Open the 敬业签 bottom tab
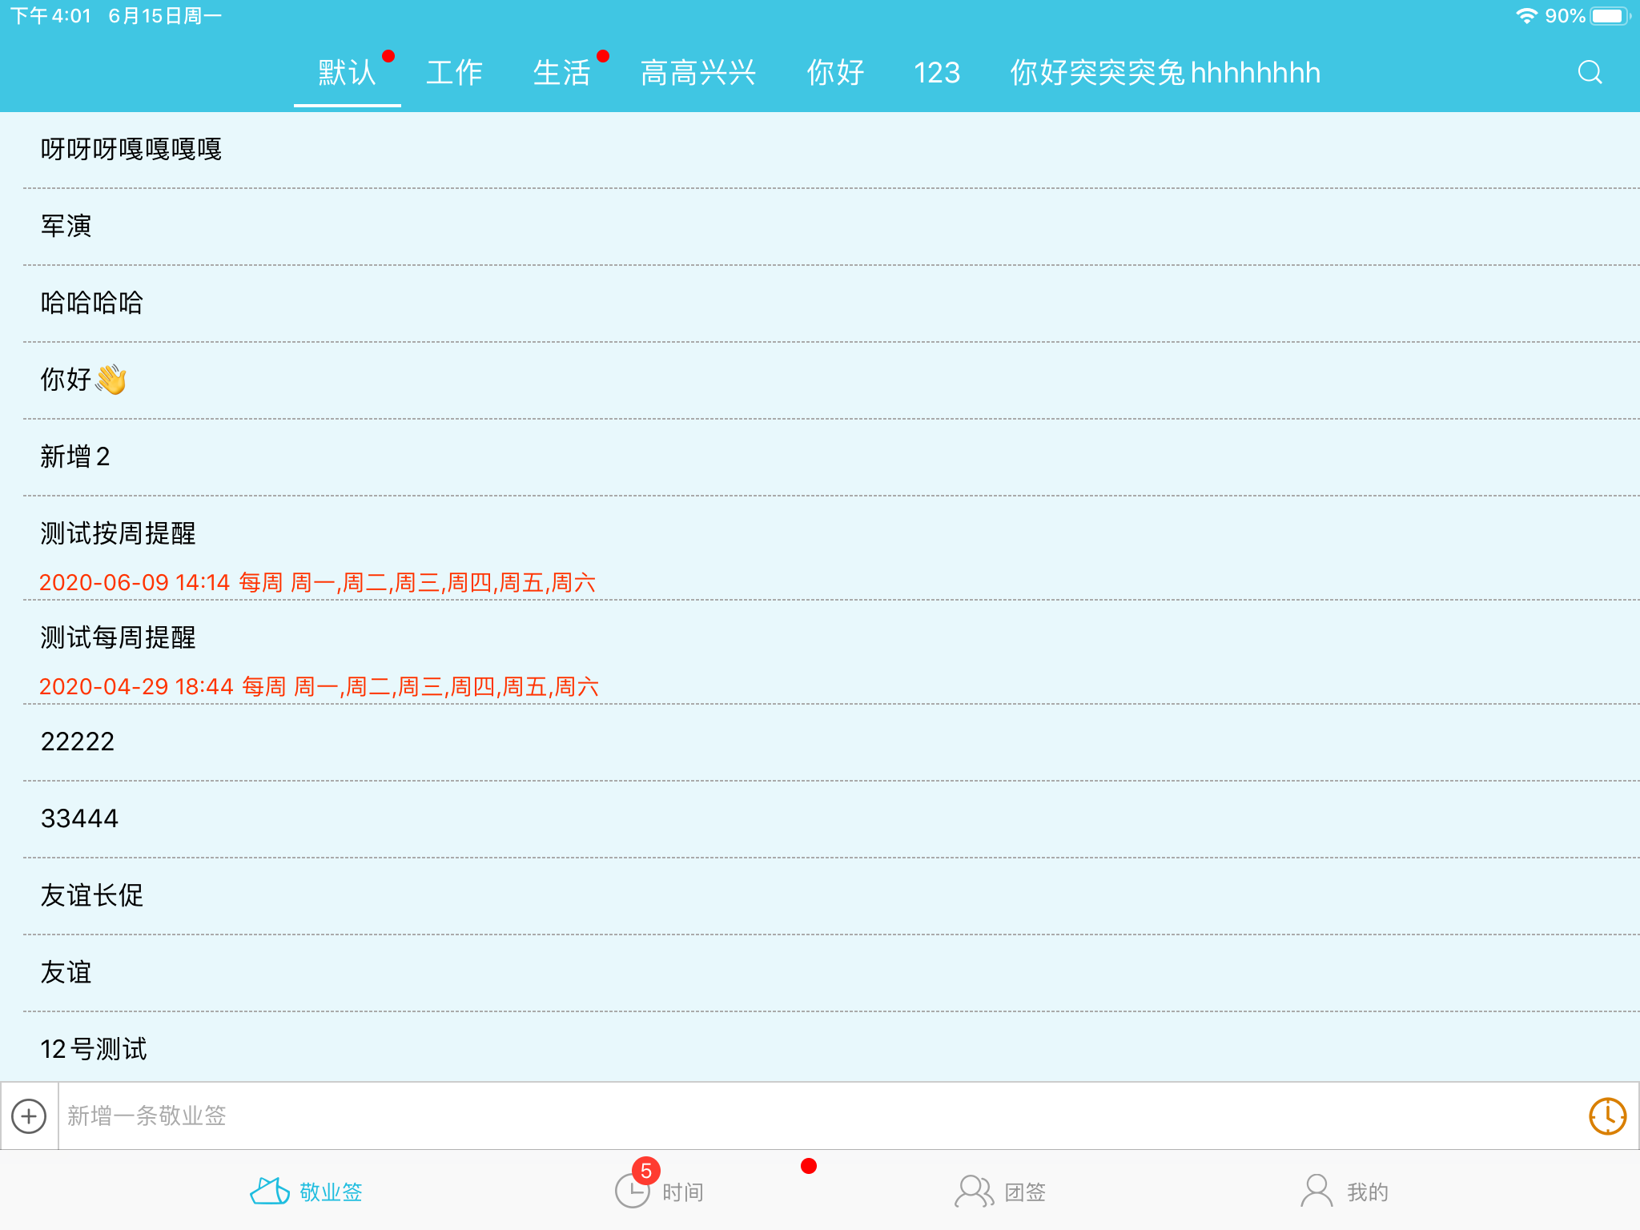This screenshot has width=1640, height=1230. click(x=307, y=1192)
